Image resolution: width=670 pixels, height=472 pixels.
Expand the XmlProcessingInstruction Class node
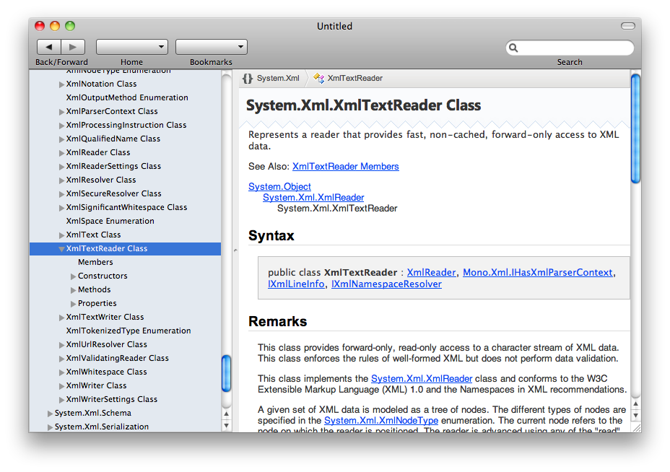61,126
